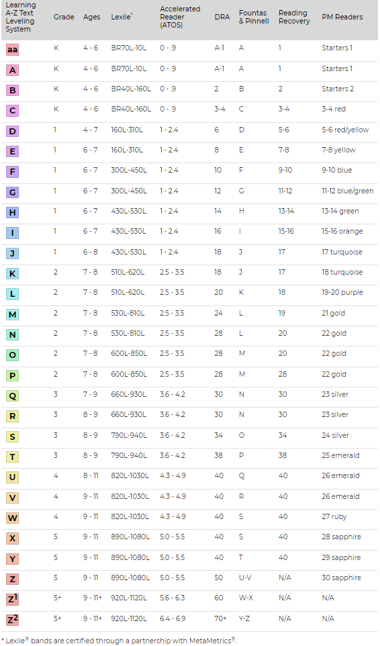The height and width of the screenshot is (646, 380).
Task: Click the Z1 level badge
Action: (x=12, y=600)
